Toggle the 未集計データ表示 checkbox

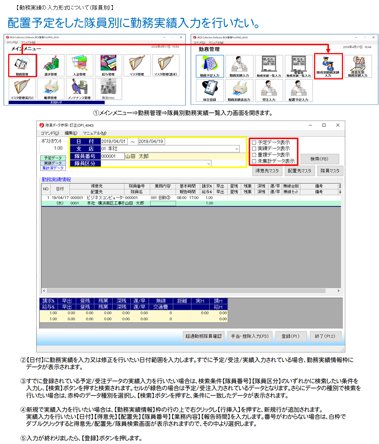pyautogui.click(x=254, y=161)
